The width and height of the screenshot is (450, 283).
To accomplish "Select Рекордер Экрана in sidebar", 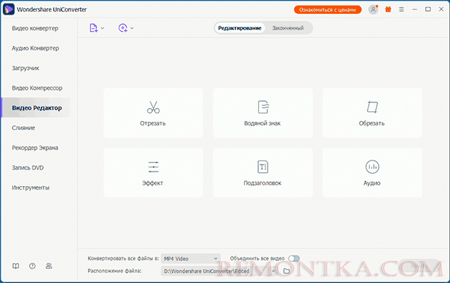I will click(x=35, y=147).
